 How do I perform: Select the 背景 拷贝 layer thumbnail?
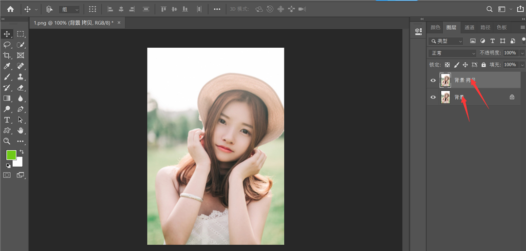(445, 80)
